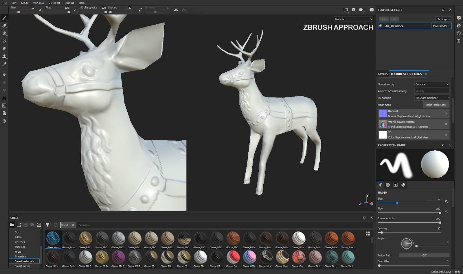Open the UV padding dropdown
The image size is (463, 274).
point(432,98)
